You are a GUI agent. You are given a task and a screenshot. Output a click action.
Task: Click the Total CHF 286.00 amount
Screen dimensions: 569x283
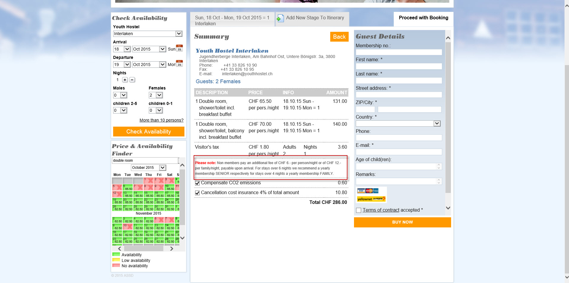[x=328, y=202]
